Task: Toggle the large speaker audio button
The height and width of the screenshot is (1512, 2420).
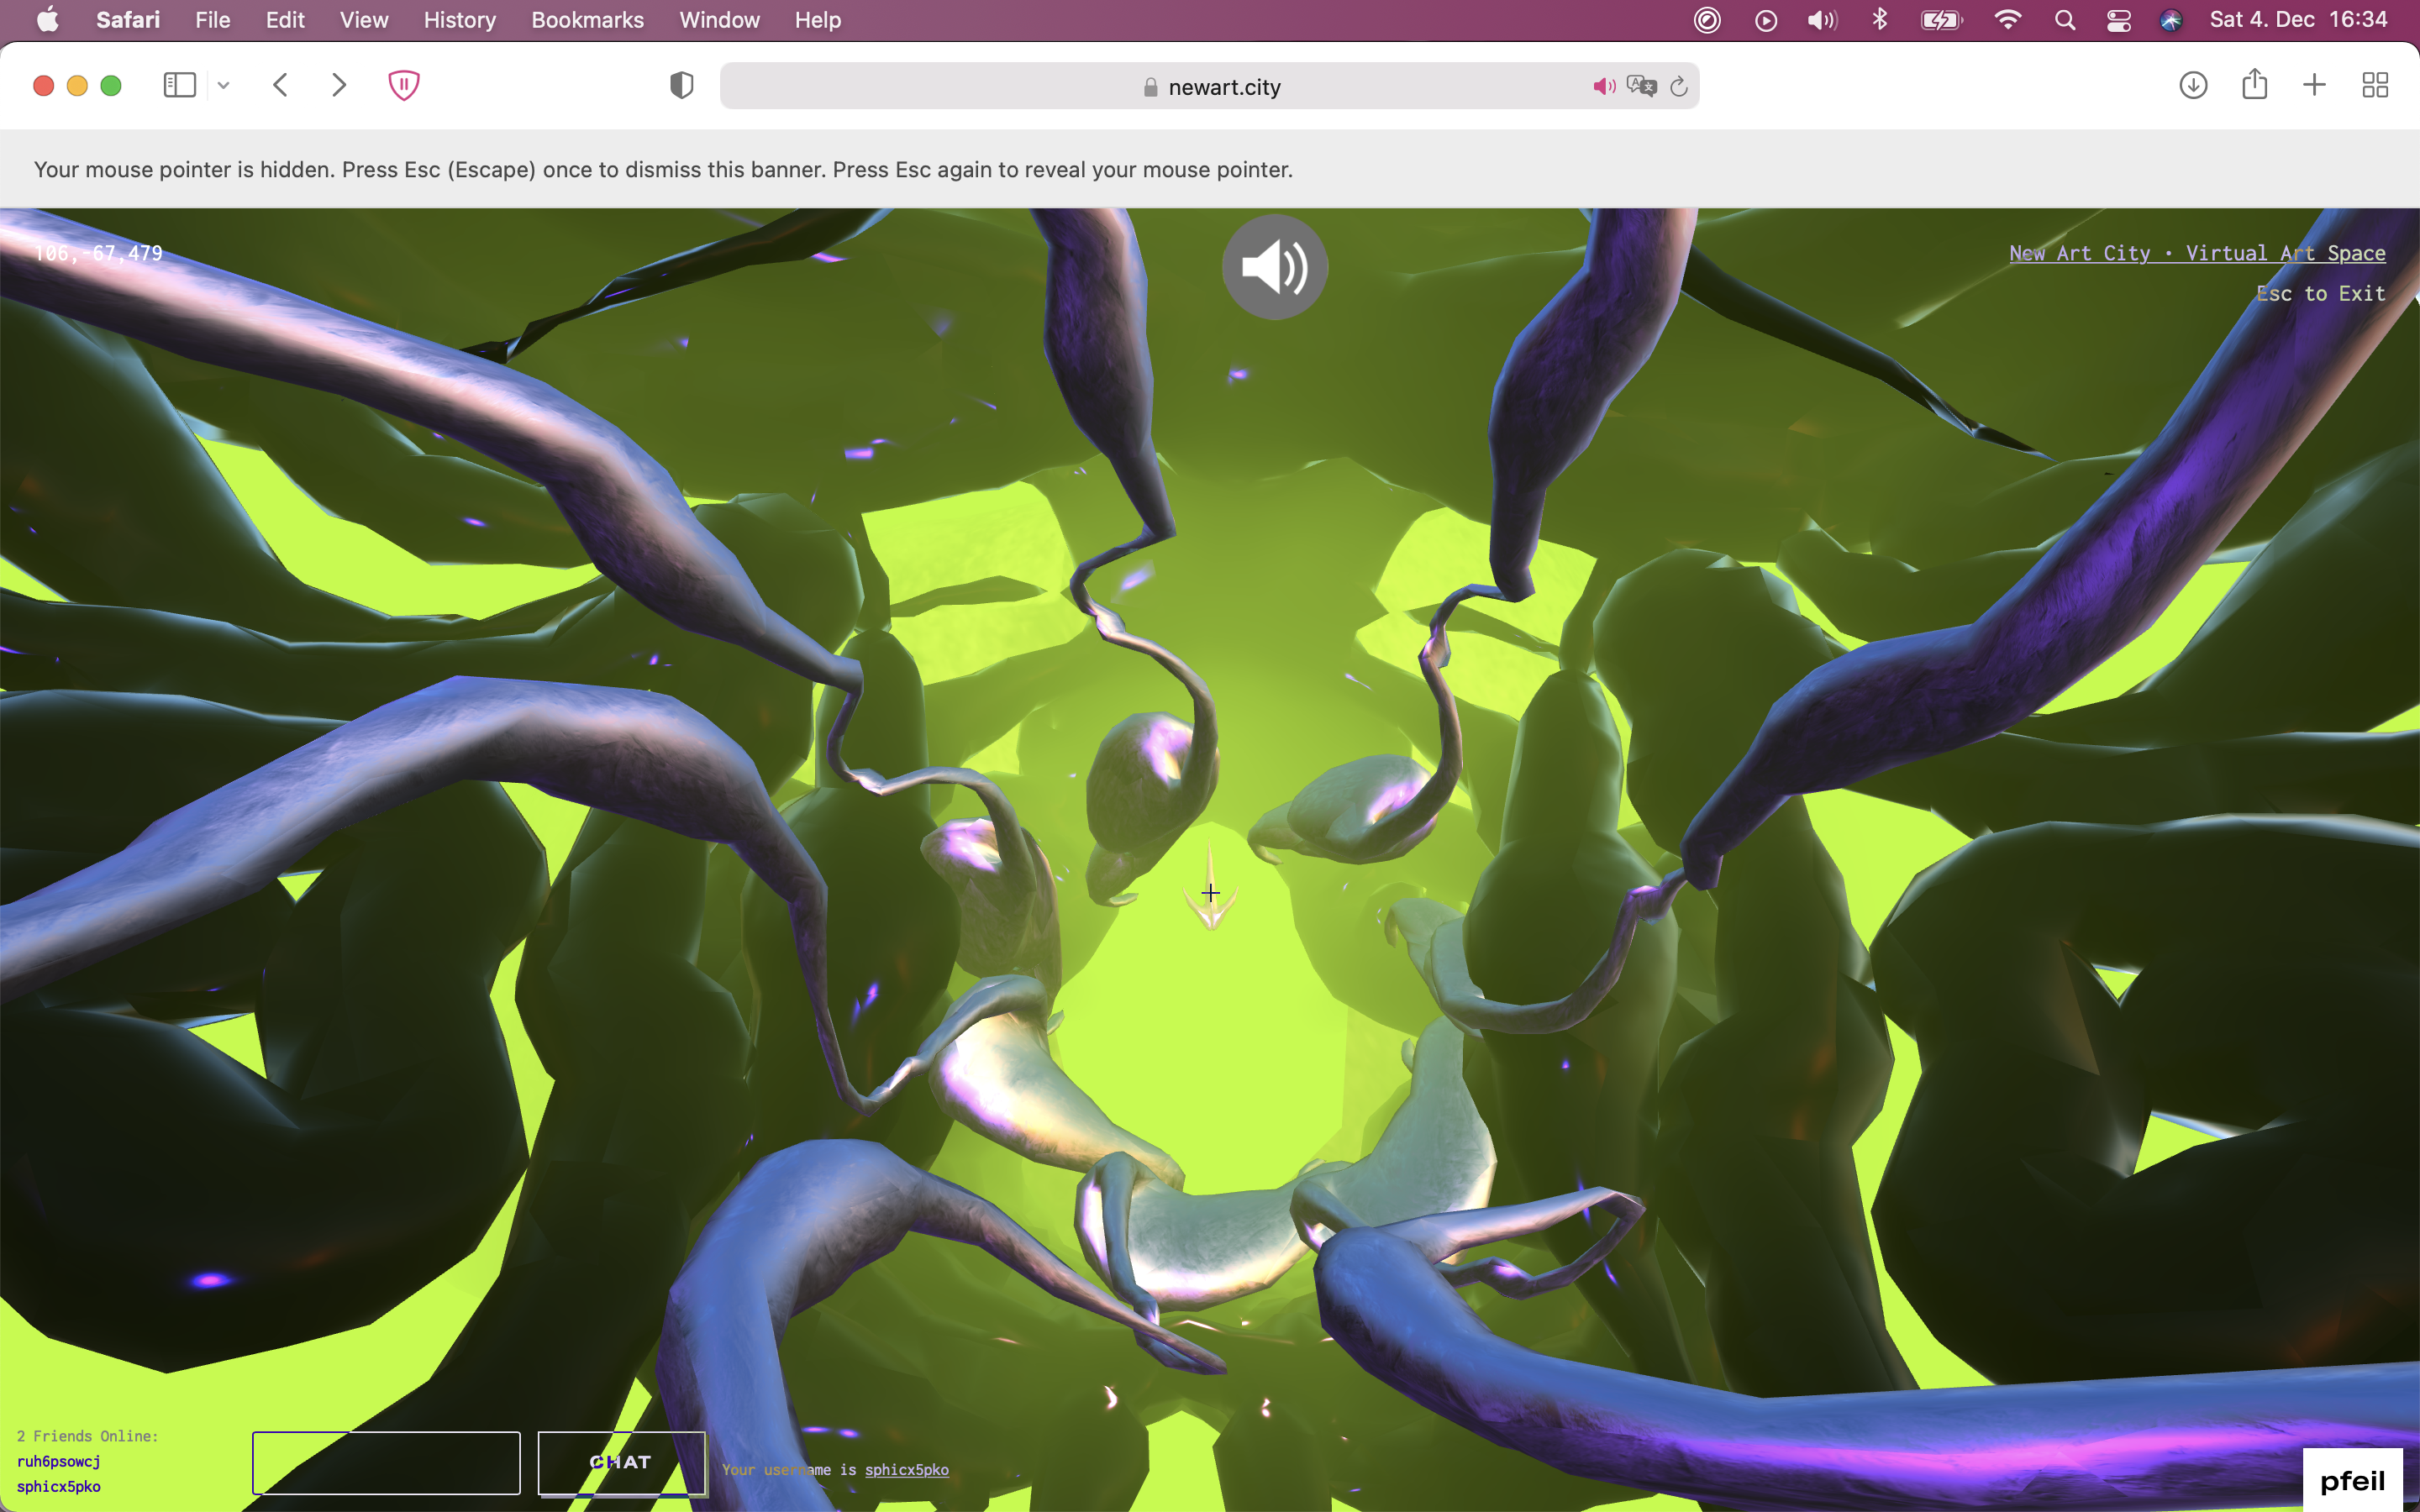Action: [1274, 267]
